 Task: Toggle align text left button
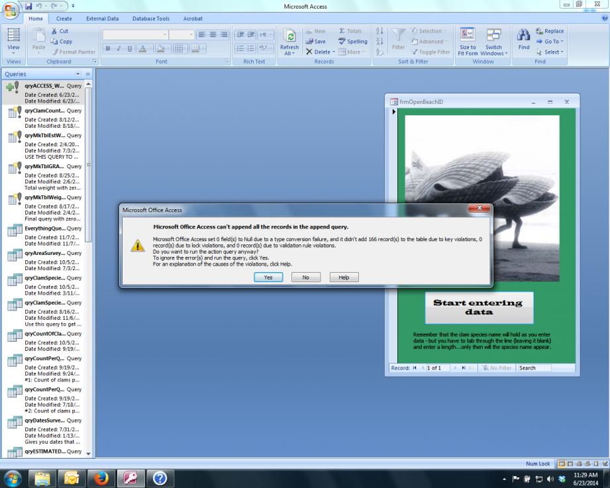click(201, 34)
